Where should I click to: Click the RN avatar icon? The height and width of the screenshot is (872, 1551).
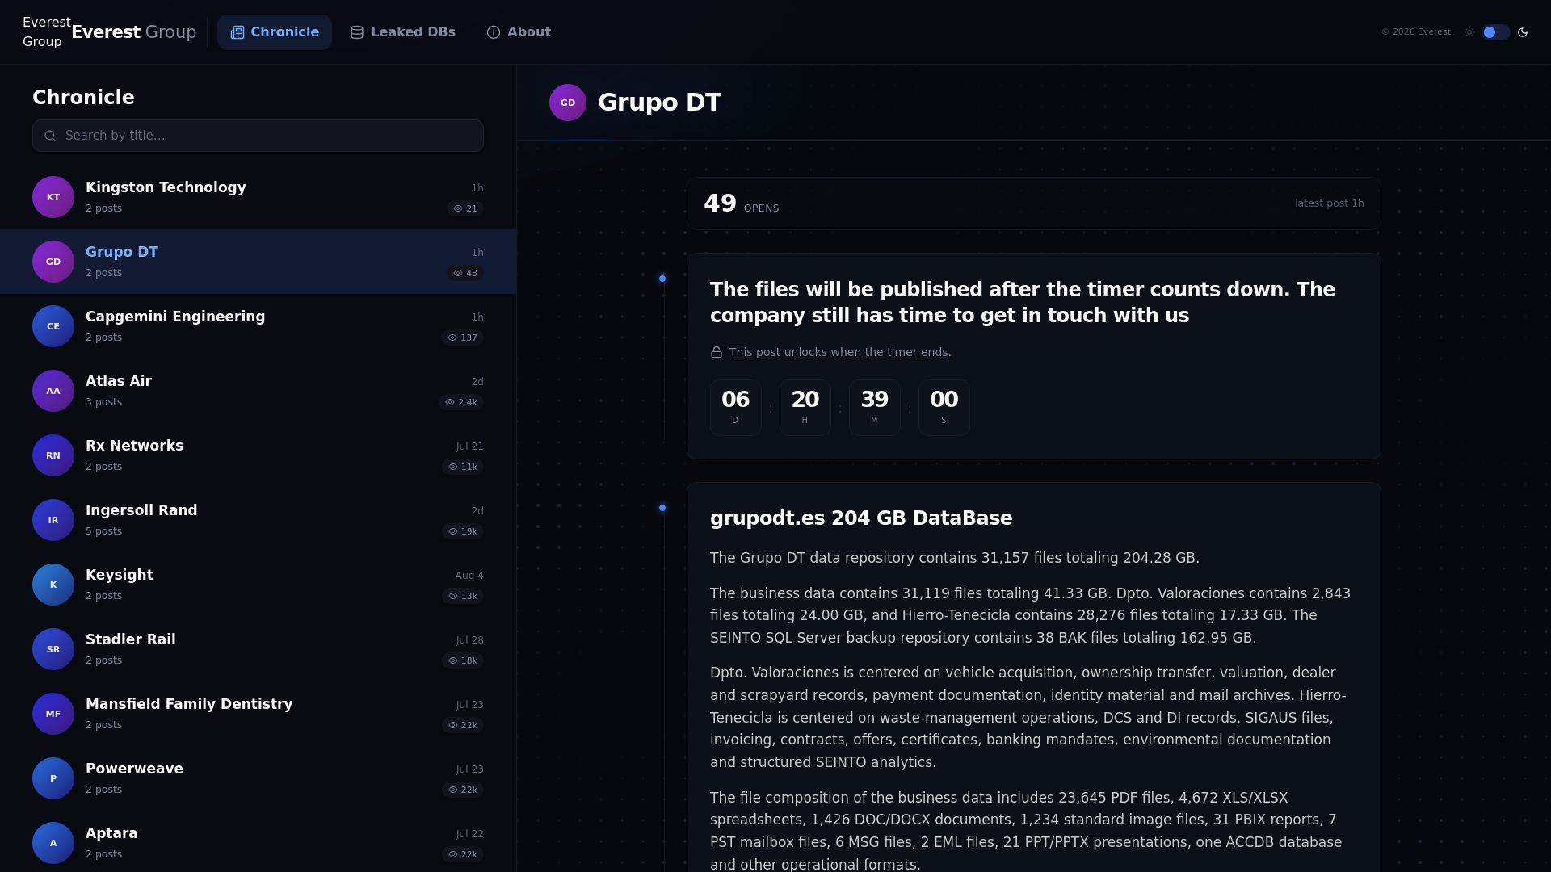53,455
